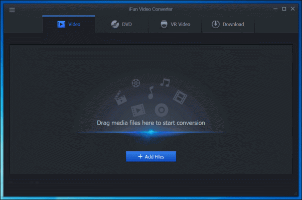Screen dimensions: 302x200
Task: Click the Add Files button
Action: click(151, 156)
